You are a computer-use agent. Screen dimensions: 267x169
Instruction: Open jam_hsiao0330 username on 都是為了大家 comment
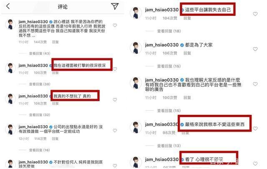[161, 45]
